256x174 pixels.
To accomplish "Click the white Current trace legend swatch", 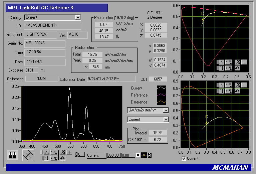I will (x=162, y=88).
